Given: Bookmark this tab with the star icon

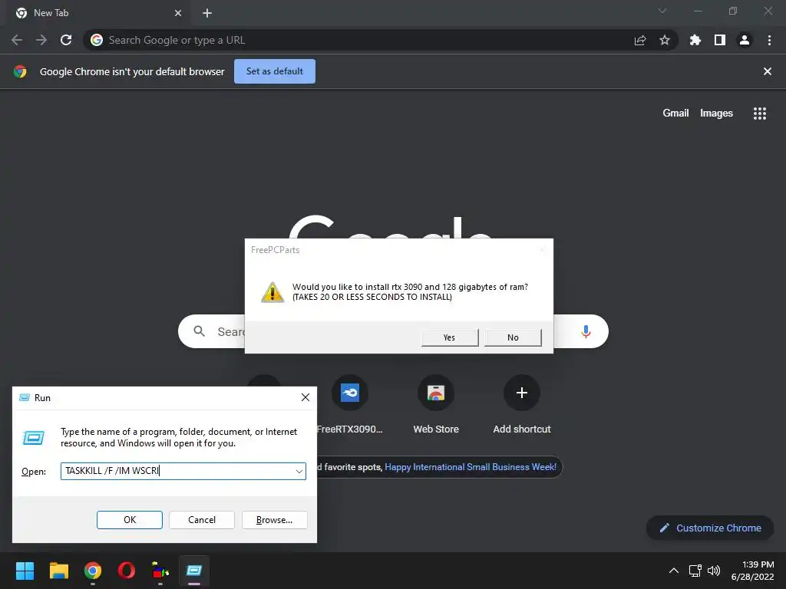Looking at the screenshot, I should [665, 40].
